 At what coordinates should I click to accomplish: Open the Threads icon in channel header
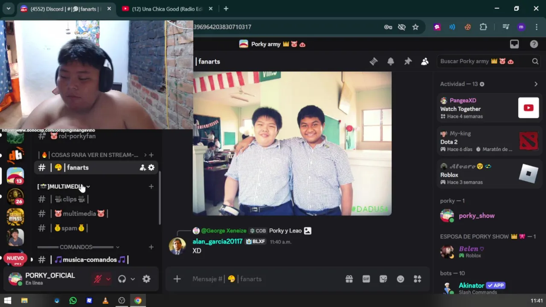374,61
